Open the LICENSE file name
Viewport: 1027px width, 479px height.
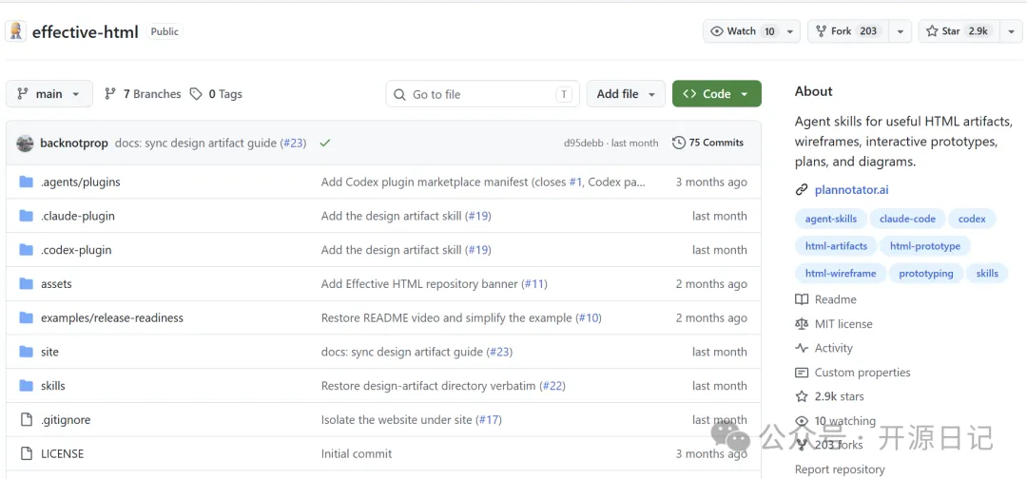pos(62,453)
